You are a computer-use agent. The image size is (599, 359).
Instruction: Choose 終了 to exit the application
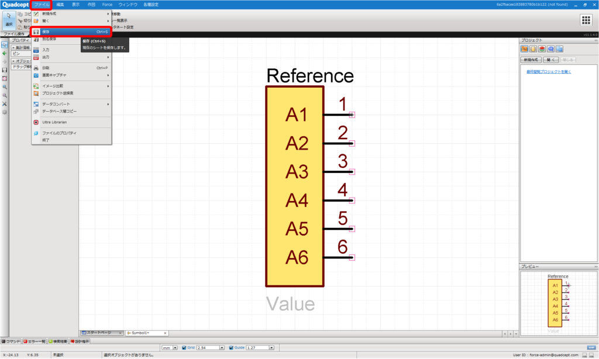point(71,140)
